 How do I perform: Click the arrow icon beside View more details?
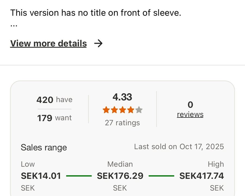[98, 43]
